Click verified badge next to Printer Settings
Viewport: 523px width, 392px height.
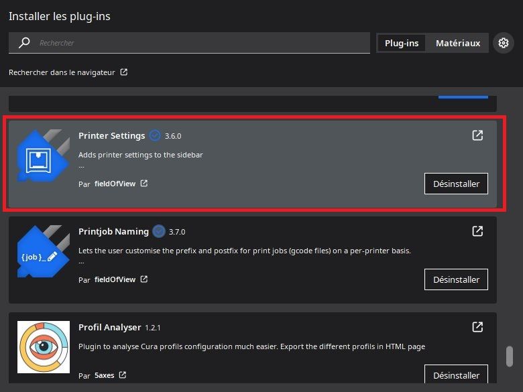pyautogui.click(x=155, y=135)
